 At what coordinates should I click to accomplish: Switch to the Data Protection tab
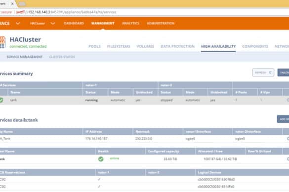click(x=177, y=46)
